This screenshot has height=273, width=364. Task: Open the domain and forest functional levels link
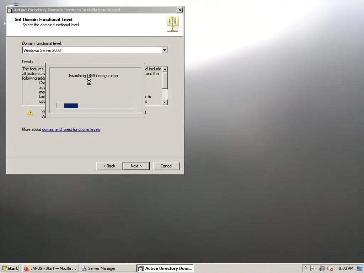click(71, 129)
